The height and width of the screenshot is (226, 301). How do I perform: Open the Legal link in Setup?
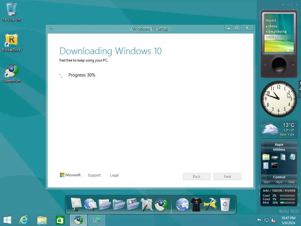tap(114, 175)
